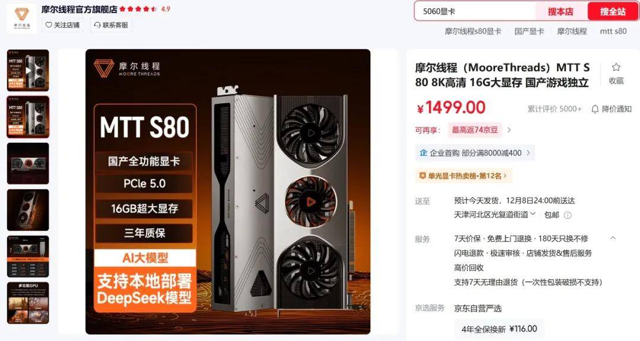Click the 企业首购 enterprise icon badge
Screen dimensions: 640x341
[424, 153]
